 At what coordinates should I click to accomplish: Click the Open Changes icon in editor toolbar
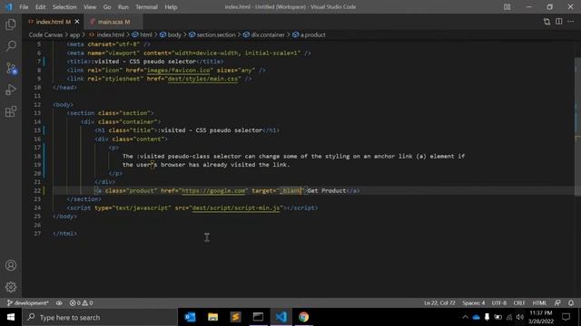click(547, 22)
